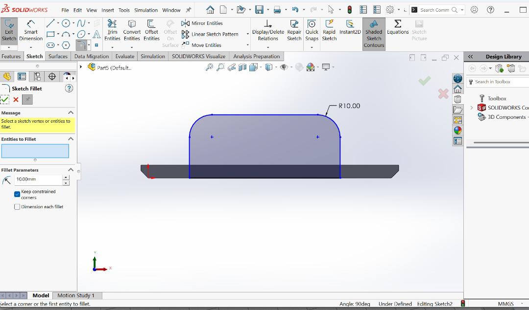Select the Polygon sketch tool
Screen dimensions: 529x310
click(66, 45)
